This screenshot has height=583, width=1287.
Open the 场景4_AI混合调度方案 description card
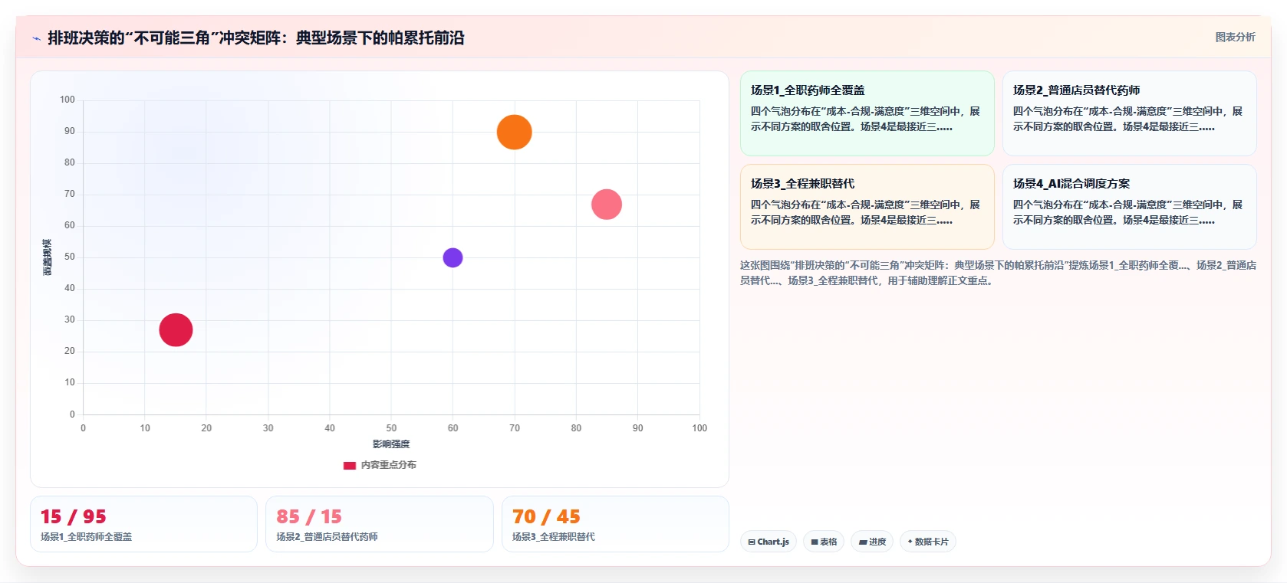[1129, 207]
